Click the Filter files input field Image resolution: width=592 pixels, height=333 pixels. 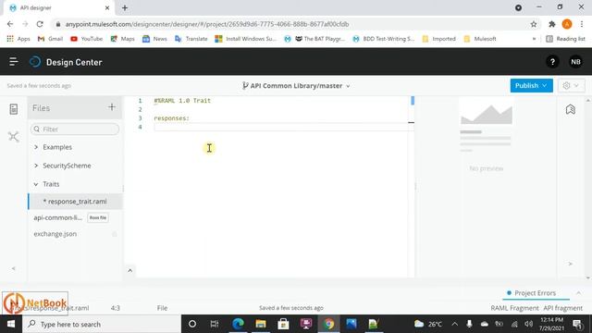click(x=75, y=129)
